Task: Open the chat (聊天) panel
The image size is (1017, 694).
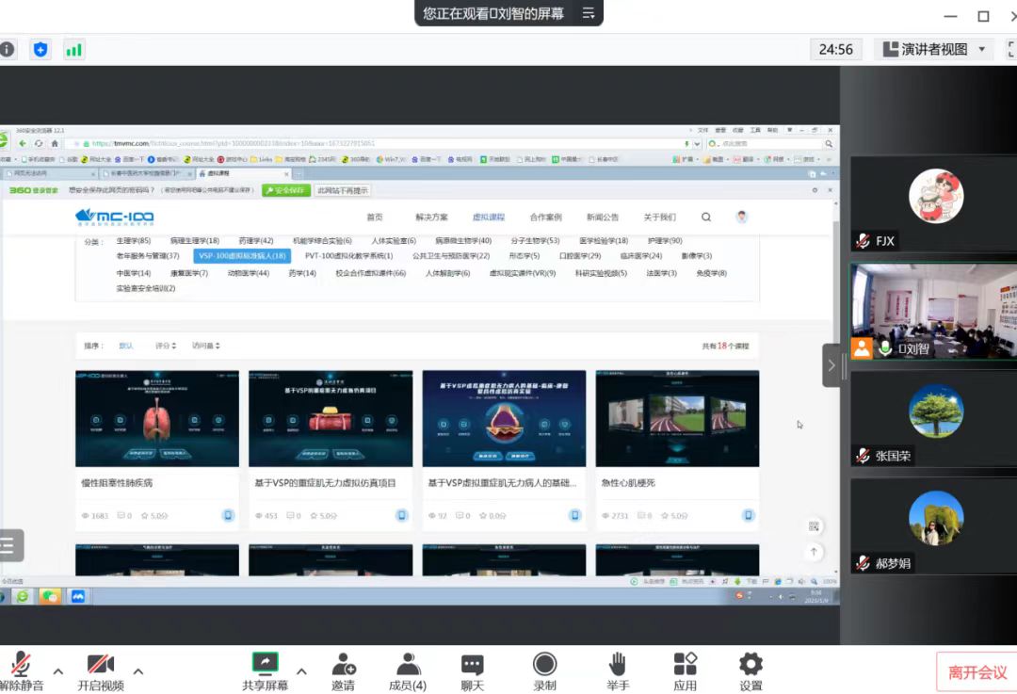Action: click(472, 665)
